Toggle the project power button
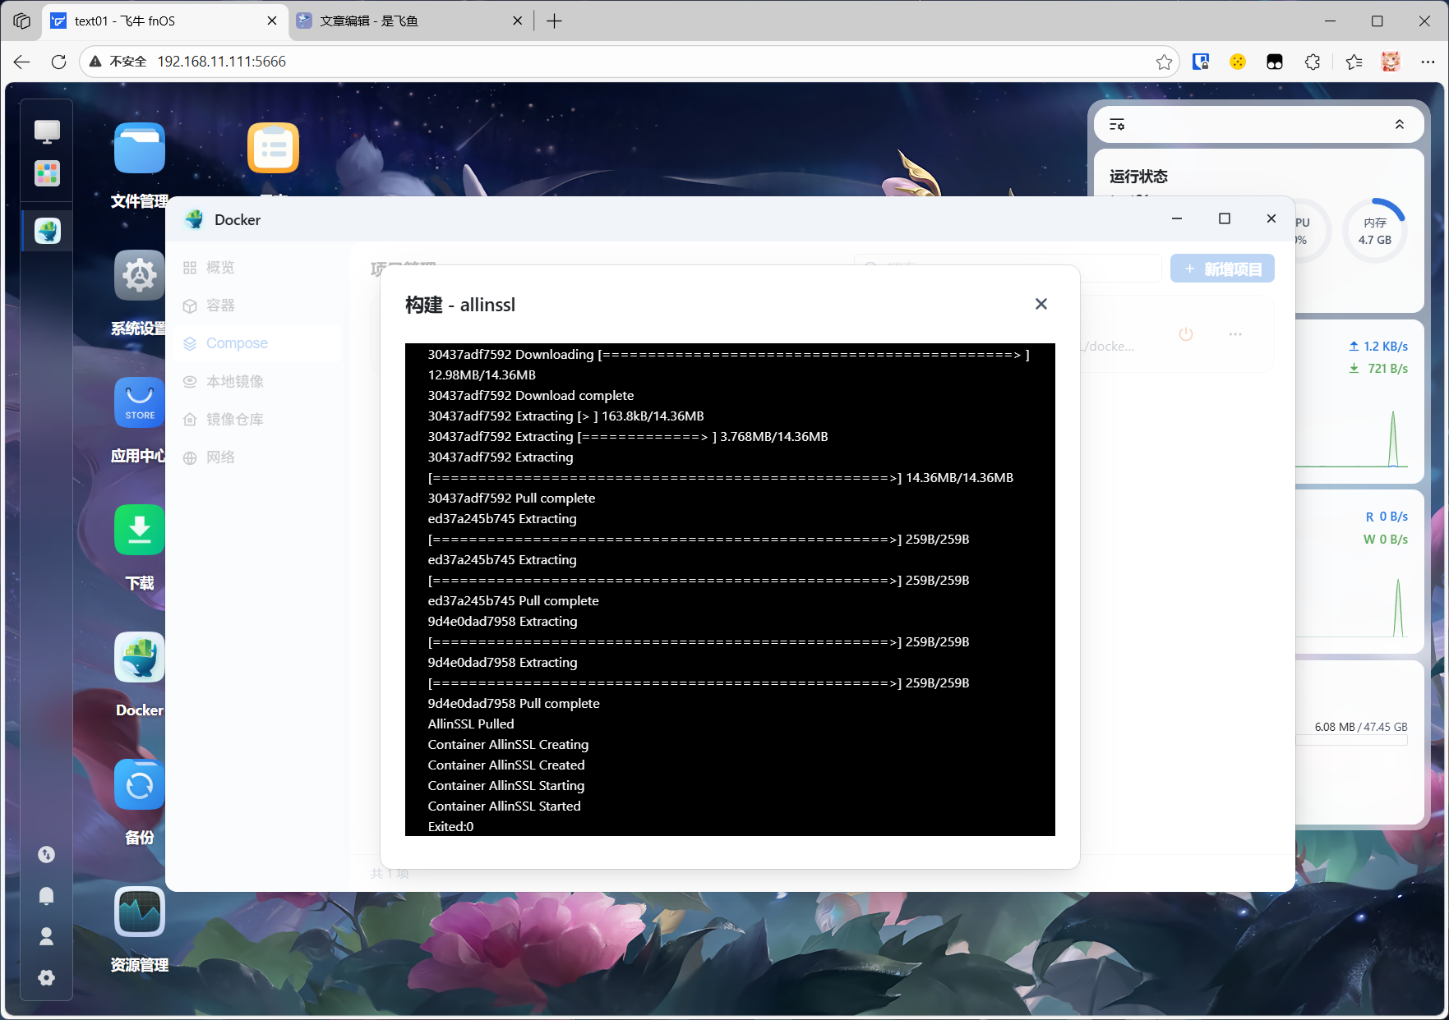Image resolution: width=1449 pixels, height=1020 pixels. (x=1185, y=334)
